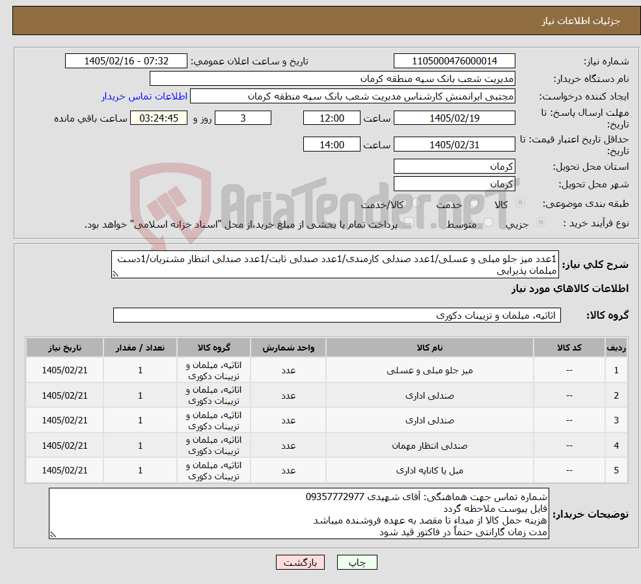This screenshot has height=584, width=641.
Task: Click the response deadline date 1405/02/19
Action: click(x=454, y=118)
